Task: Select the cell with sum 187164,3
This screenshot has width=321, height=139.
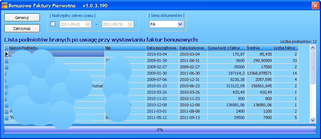Action: [x=226, y=73]
